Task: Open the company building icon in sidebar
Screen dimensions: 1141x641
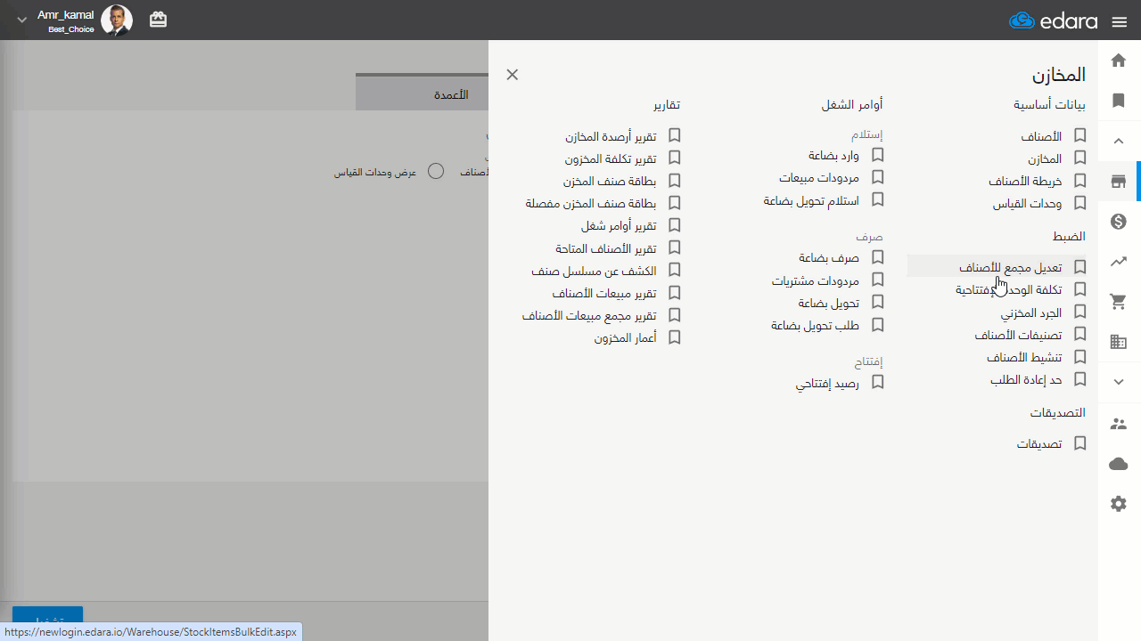Action: [1119, 342]
